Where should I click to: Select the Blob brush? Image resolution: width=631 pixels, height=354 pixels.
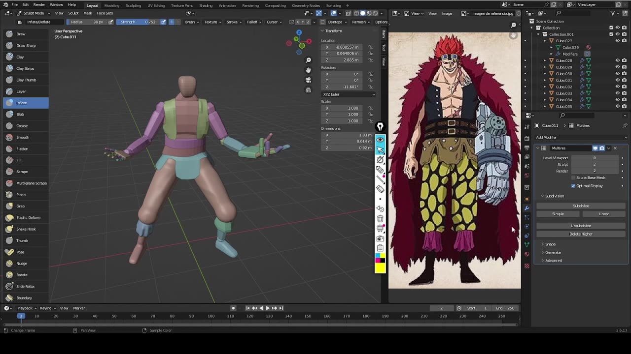coord(26,114)
